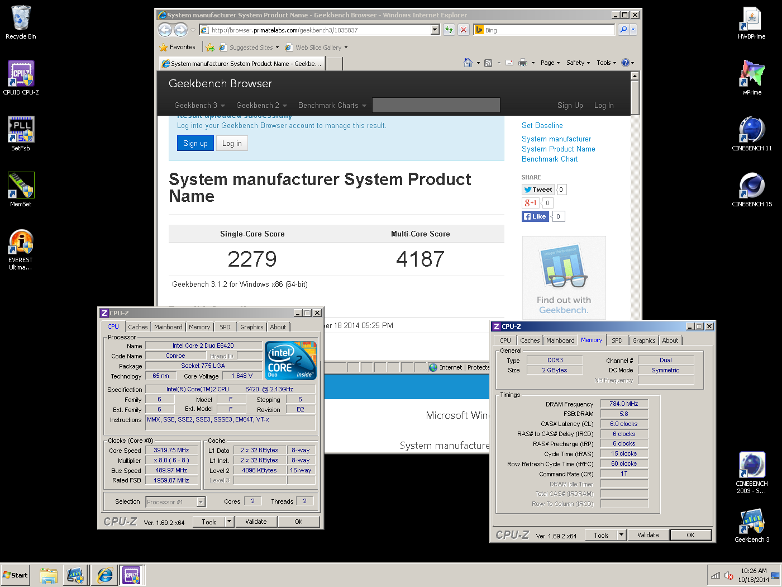Screen dimensions: 782x587
Task: Switch to Caches tab in CPU tab window
Action: point(138,327)
